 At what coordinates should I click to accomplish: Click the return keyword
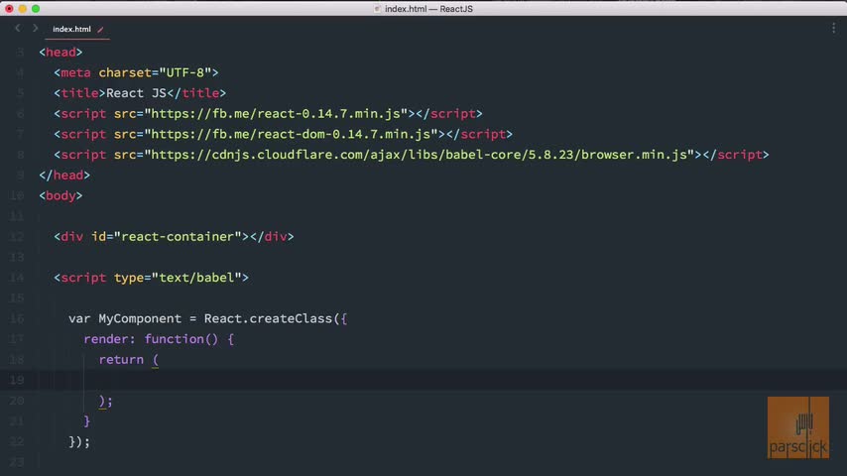[x=121, y=360]
